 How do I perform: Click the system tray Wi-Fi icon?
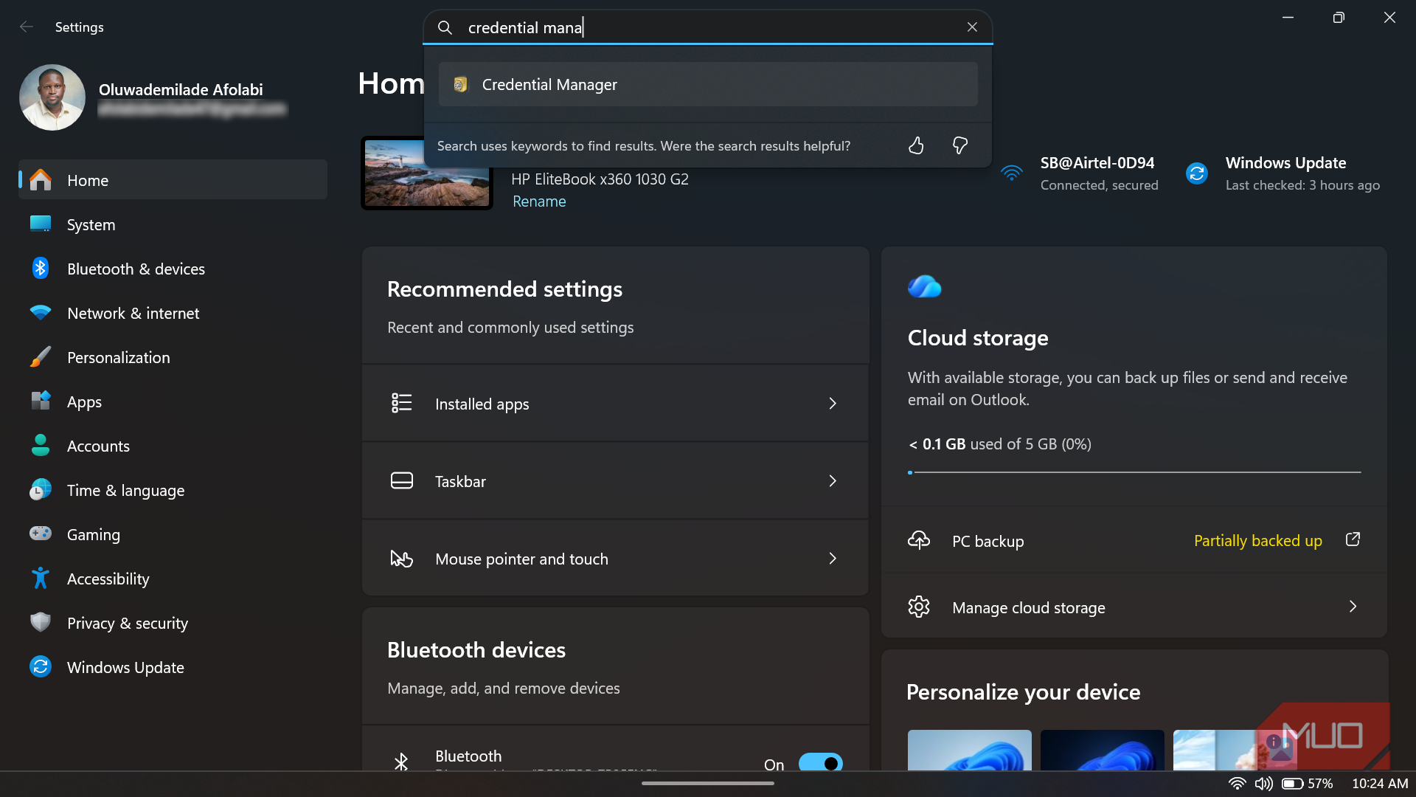(1237, 784)
